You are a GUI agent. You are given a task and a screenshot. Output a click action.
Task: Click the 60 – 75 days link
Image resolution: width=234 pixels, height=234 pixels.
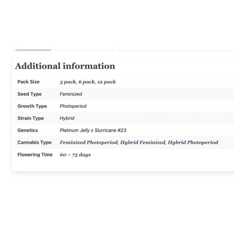[x=75, y=154]
